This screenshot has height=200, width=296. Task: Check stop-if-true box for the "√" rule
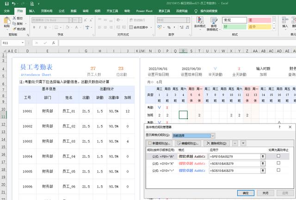278,170
